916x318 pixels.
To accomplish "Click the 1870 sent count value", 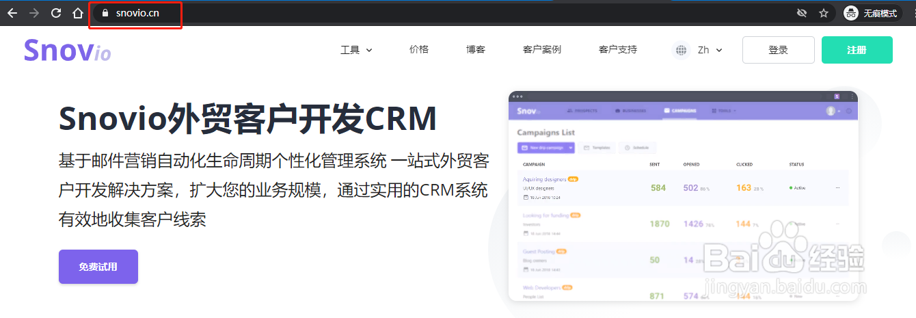I will click(x=659, y=224).
